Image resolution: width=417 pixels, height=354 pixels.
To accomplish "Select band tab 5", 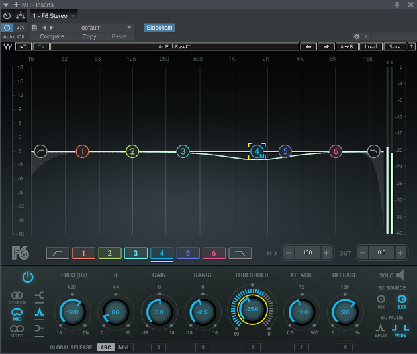I will point(188,253).
